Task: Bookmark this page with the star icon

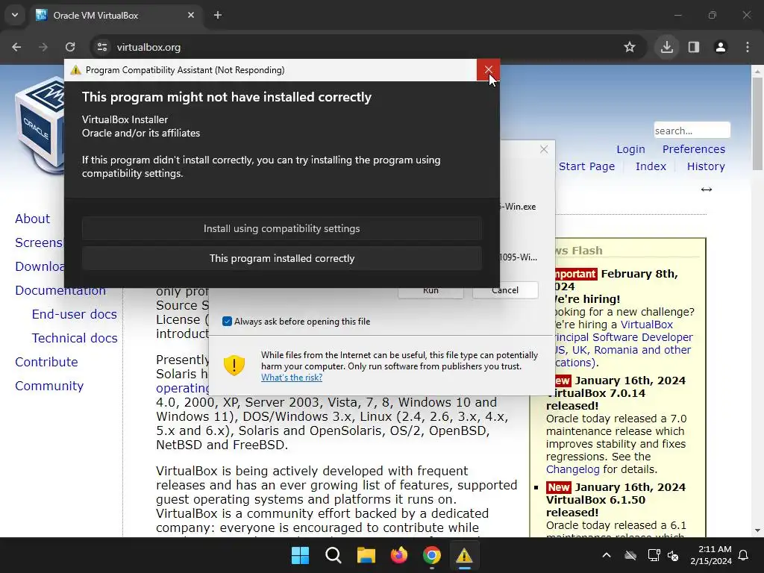Action: click(630, 47)
